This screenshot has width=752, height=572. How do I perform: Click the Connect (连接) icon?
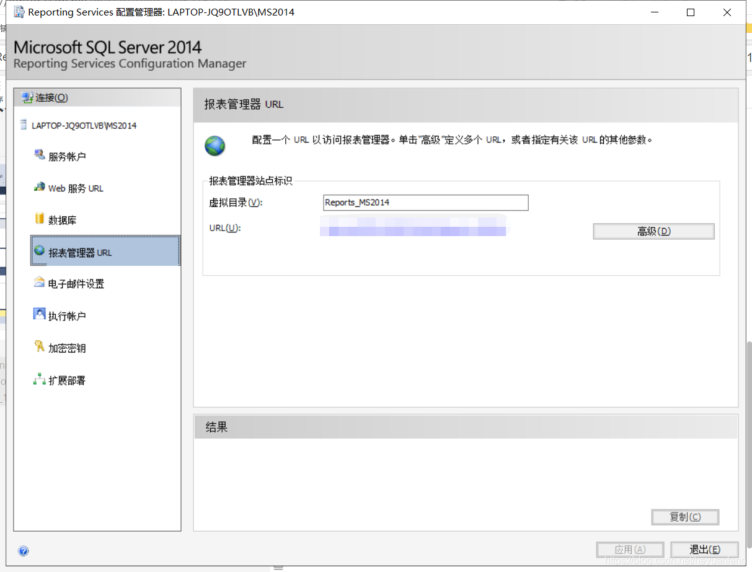27,97
